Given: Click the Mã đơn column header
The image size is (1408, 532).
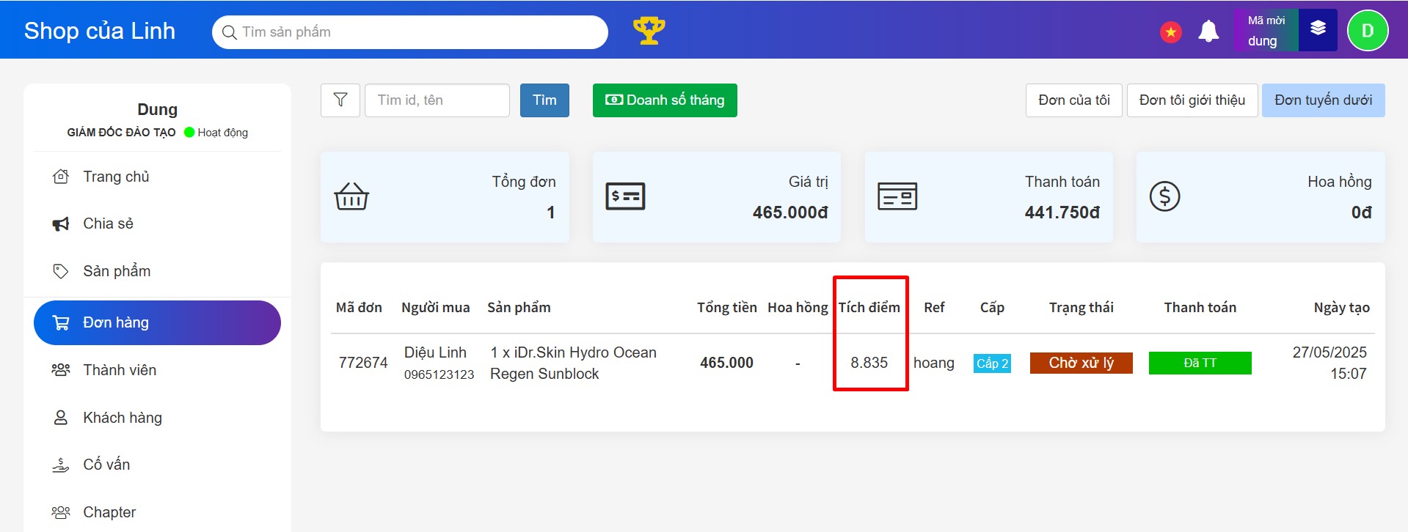Looking at the screenshot, I should point(359,308).
